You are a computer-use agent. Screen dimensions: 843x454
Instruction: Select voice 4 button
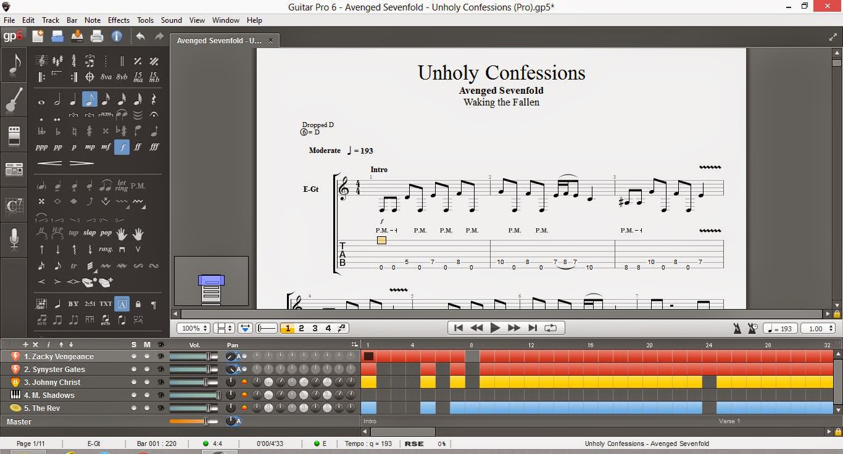click(328, 328)
